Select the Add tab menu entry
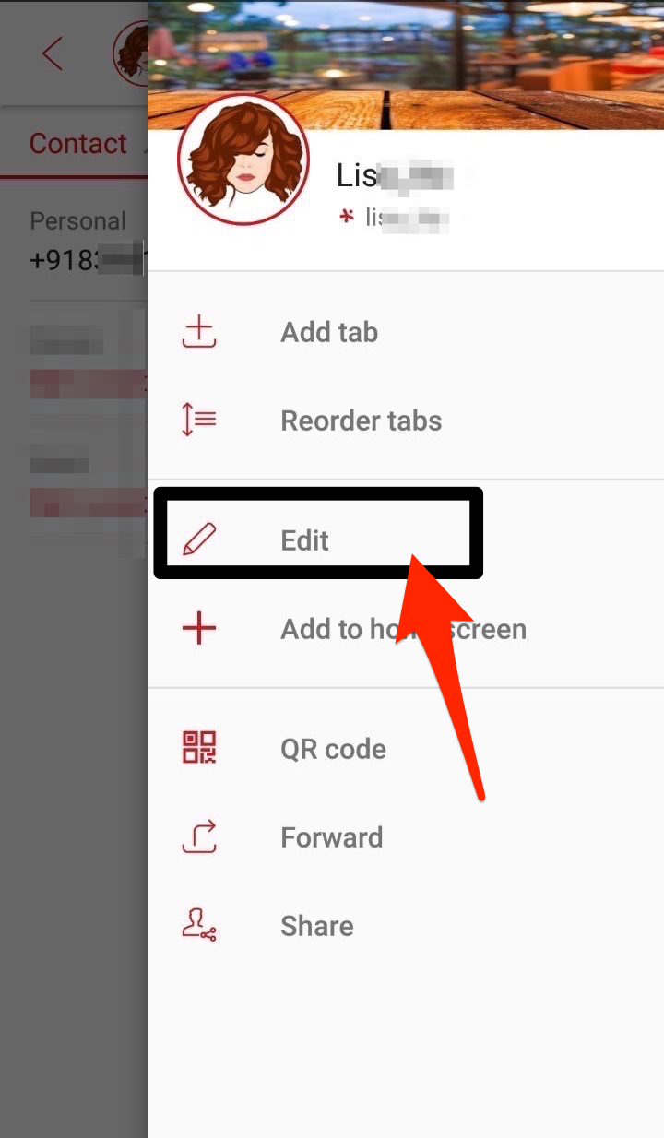The width and height of the screenshot is (664, 1138). click(x=329, y=332)
